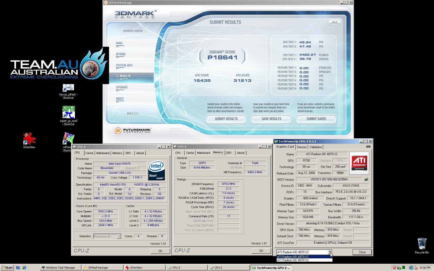The image size is (434, 271).
Task: Open the super_pi_mod desktop shortcut
Action: coord(68,115)
